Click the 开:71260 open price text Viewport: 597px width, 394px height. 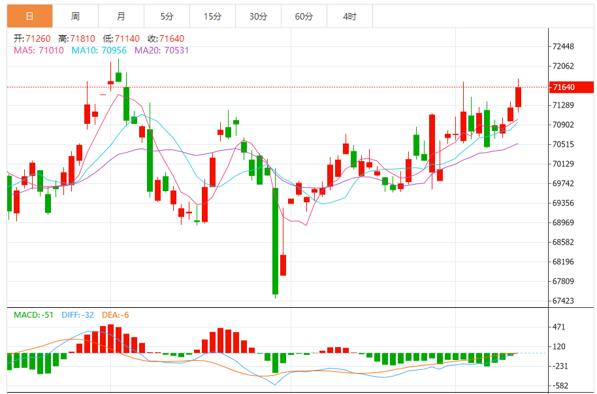32,38
